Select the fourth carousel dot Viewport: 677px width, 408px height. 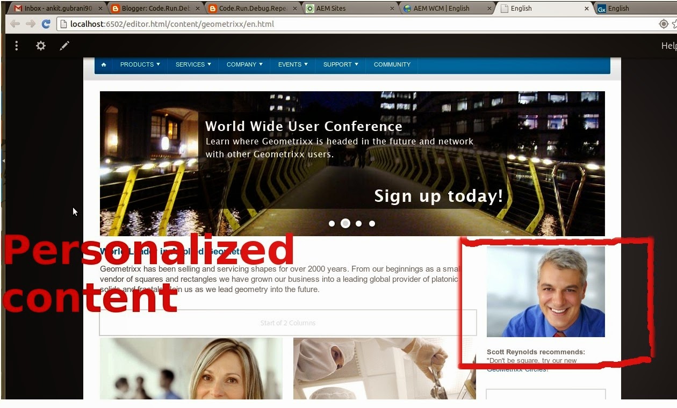click(x=372, y=223)
